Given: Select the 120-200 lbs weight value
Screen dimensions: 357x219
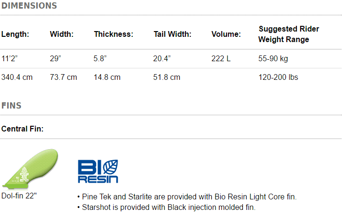Looking at the screenshot, I should [x=278, y=77].
